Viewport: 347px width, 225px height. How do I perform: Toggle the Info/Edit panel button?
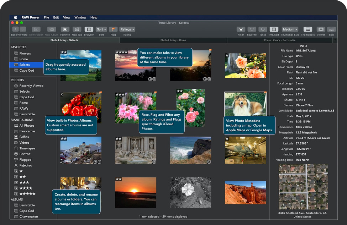click(274, 29)
